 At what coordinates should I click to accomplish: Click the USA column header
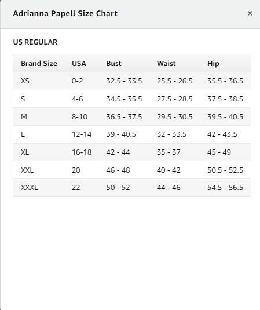[x=79, y=64]
